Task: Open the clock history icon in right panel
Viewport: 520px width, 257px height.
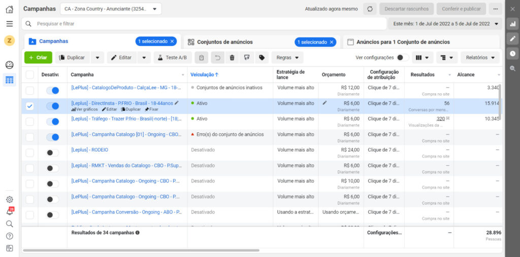Action: (512, 53)
